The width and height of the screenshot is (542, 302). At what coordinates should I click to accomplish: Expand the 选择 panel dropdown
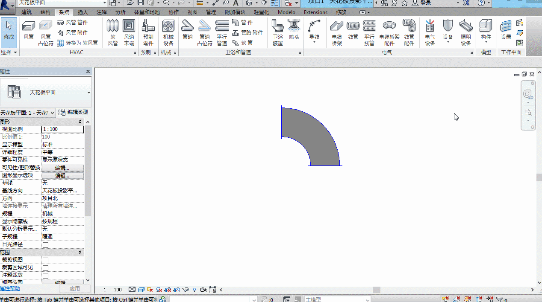[9, 52]
